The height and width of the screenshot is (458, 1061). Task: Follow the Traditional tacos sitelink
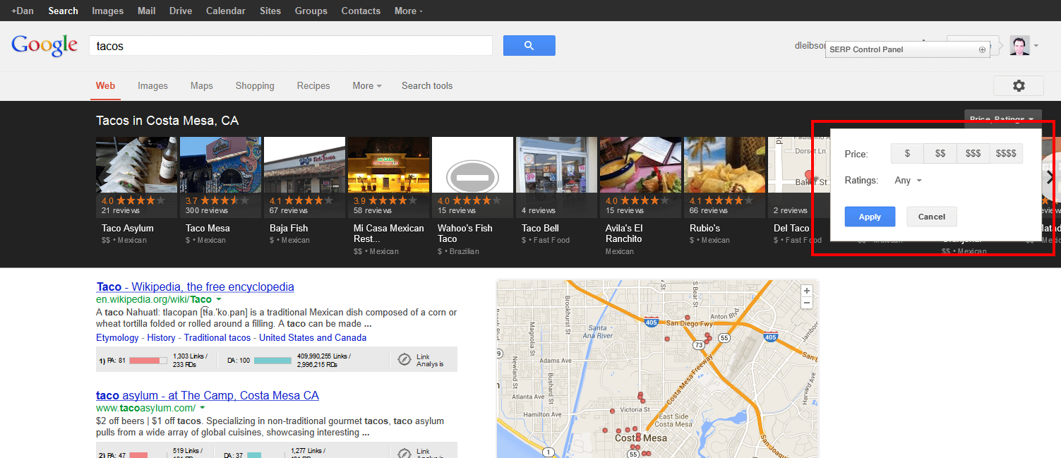pyautogui.click(x=217, y=337)
